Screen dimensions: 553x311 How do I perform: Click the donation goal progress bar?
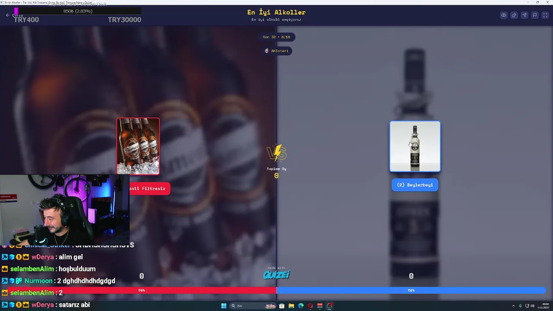pos(78,11)
